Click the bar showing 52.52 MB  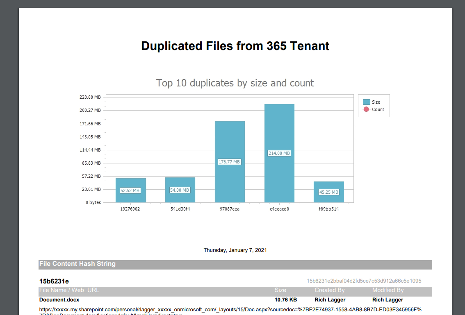130,190
